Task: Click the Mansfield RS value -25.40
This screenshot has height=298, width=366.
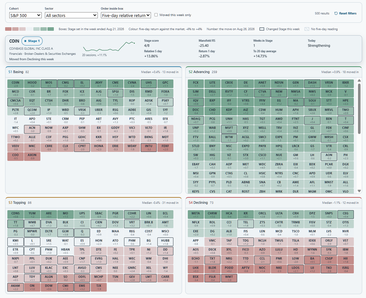Action: pos(204,46)
